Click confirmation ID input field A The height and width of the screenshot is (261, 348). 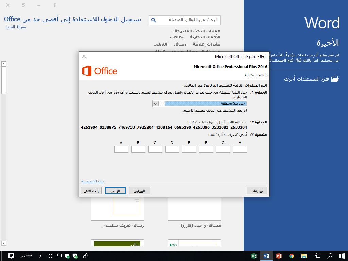(121, 149)
